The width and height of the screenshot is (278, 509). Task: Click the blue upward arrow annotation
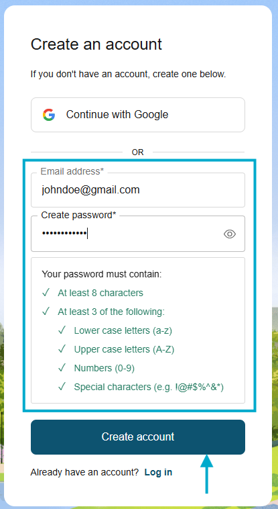[x=207, y=474]
